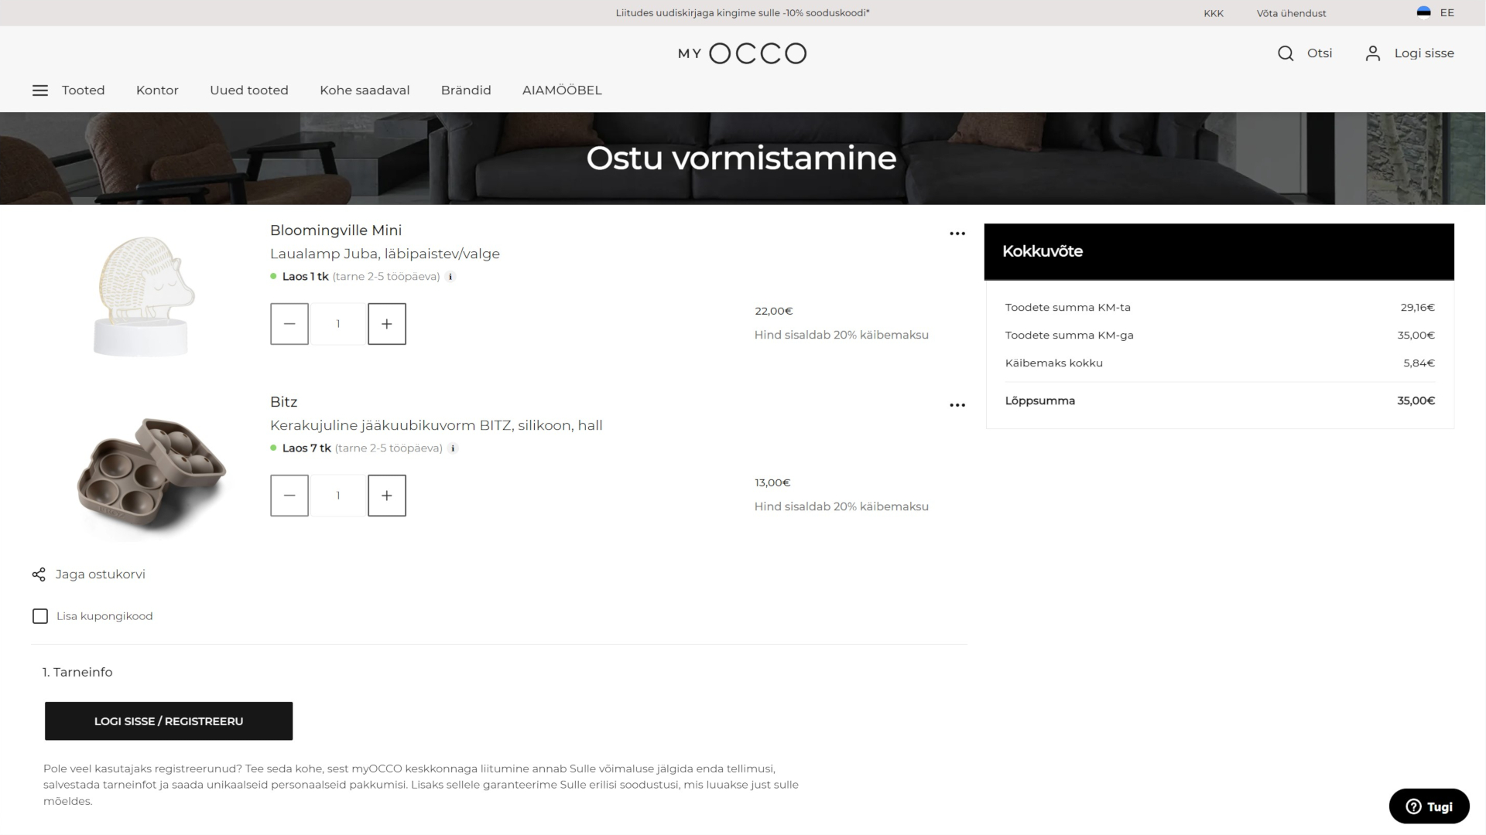Open the KKK link

pos(1214,13)
